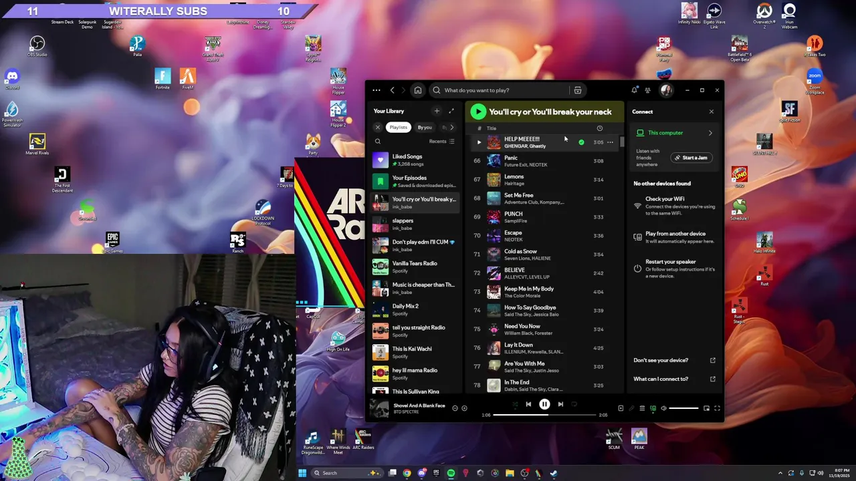The width and height of the screenshot is (856, 481).
Task: Open more options for HELP MEEEE!!!
Action: 610,142
